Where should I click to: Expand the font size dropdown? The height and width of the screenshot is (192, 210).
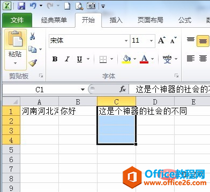coord(152,41)
